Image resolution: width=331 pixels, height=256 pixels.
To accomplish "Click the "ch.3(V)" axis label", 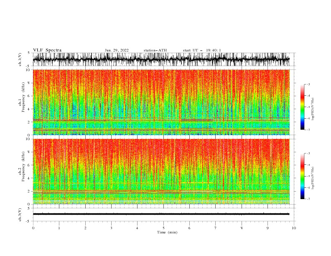I will 20,215.
